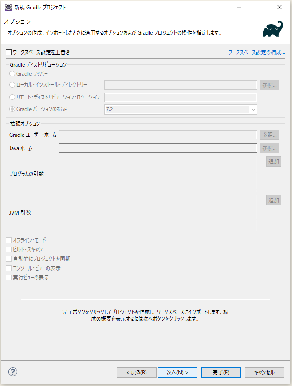The height and width of the screenshot is (386, 292).
Task: Select Gradle バージョンの指定 radio button
Action: point(12,109)
